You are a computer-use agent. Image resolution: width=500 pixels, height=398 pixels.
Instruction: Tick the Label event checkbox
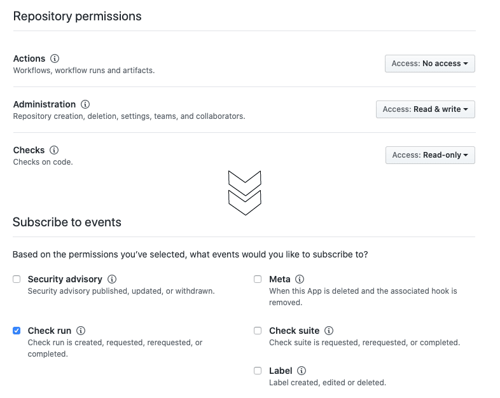[258, 371]
